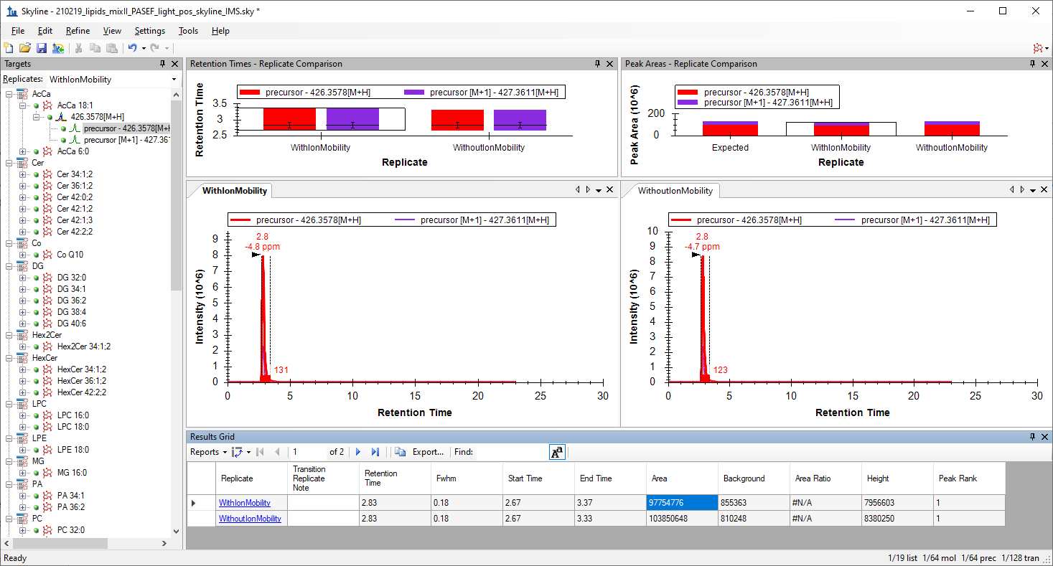The width and height of the screenshot is (1053, 566).
Task: Expand the Cer 34:1;2 molecule node
Action: 23,174
